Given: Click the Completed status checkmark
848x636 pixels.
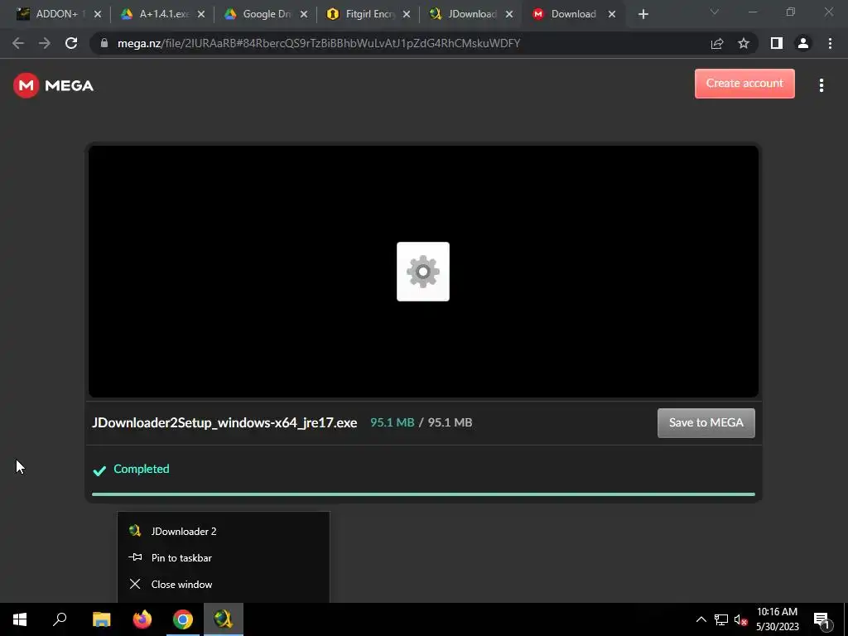Looking at the screenshot, I should point(99,470).
